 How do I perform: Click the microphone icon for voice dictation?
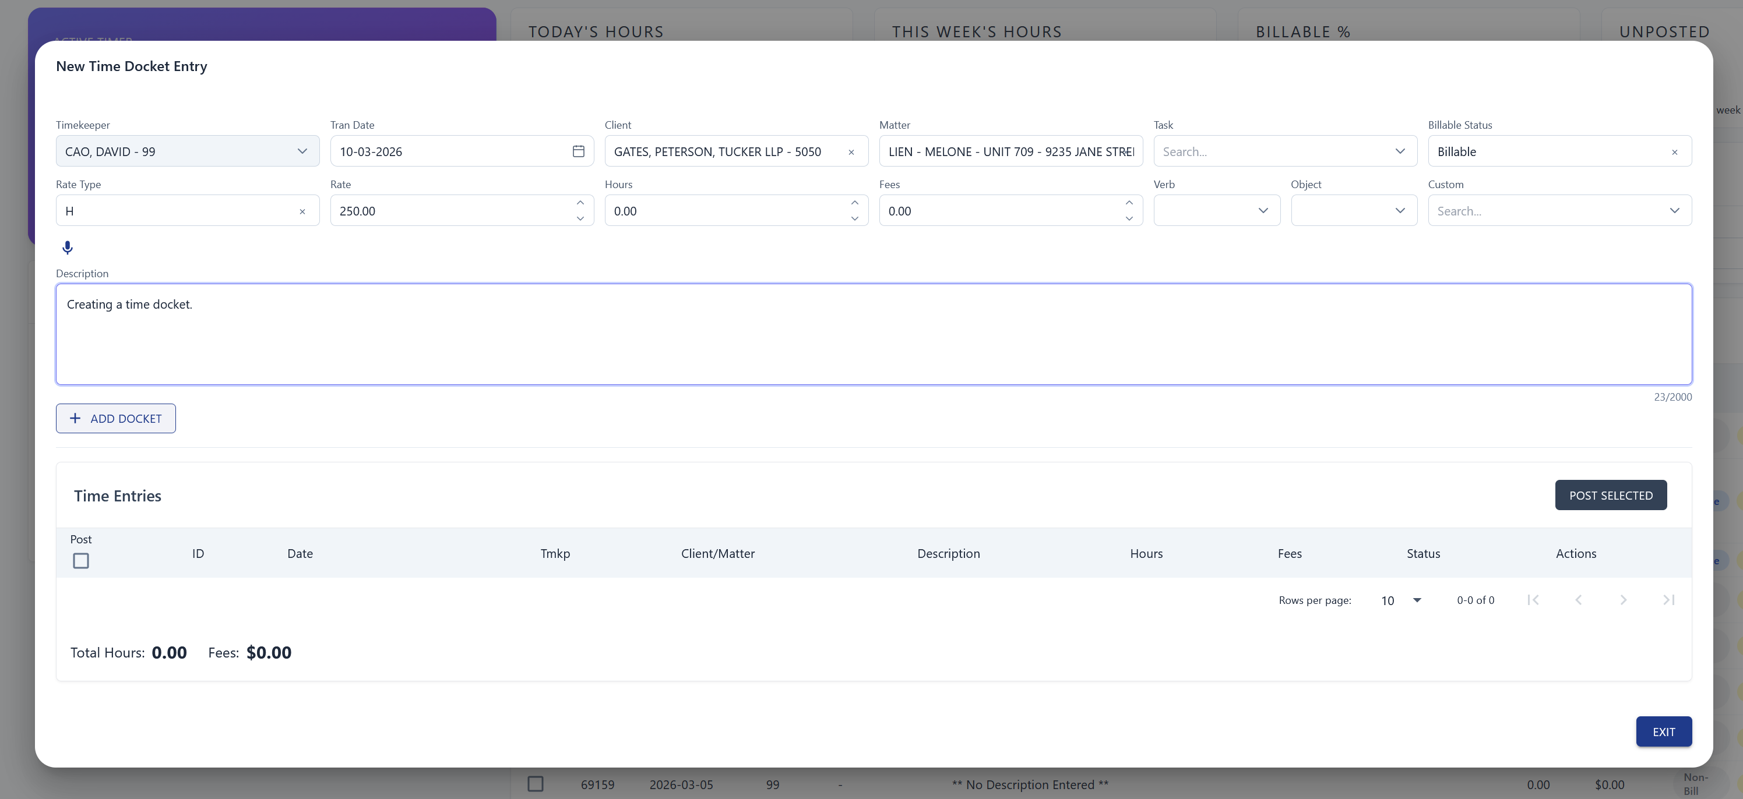tap(67, 248)
